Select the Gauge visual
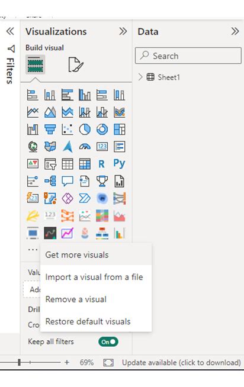Screen dimensions: 244x387 coord(85,147)
